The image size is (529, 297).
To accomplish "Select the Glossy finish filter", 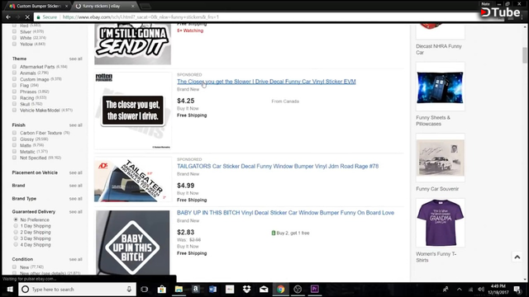I will coord(14,139).
